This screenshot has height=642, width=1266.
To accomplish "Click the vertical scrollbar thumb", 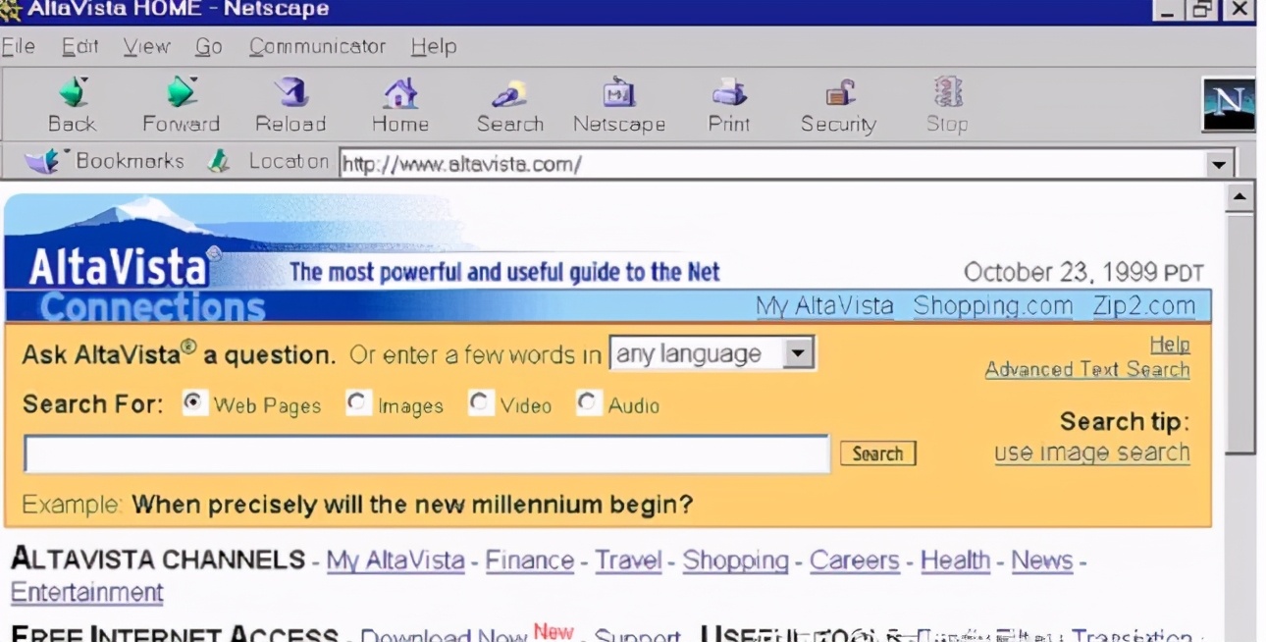I will point(1240,334).
